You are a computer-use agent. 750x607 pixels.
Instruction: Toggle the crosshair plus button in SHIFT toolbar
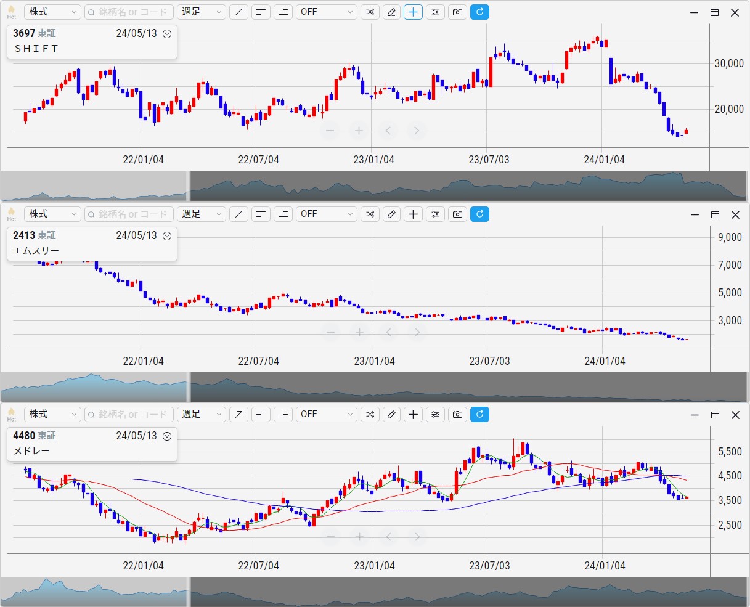tap(414, 12)
